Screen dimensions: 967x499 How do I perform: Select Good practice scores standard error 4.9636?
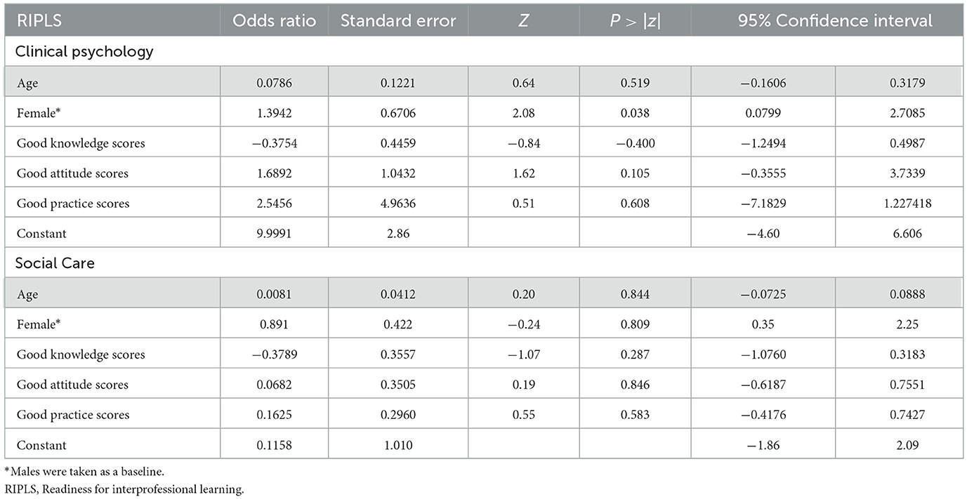[398, 204]
